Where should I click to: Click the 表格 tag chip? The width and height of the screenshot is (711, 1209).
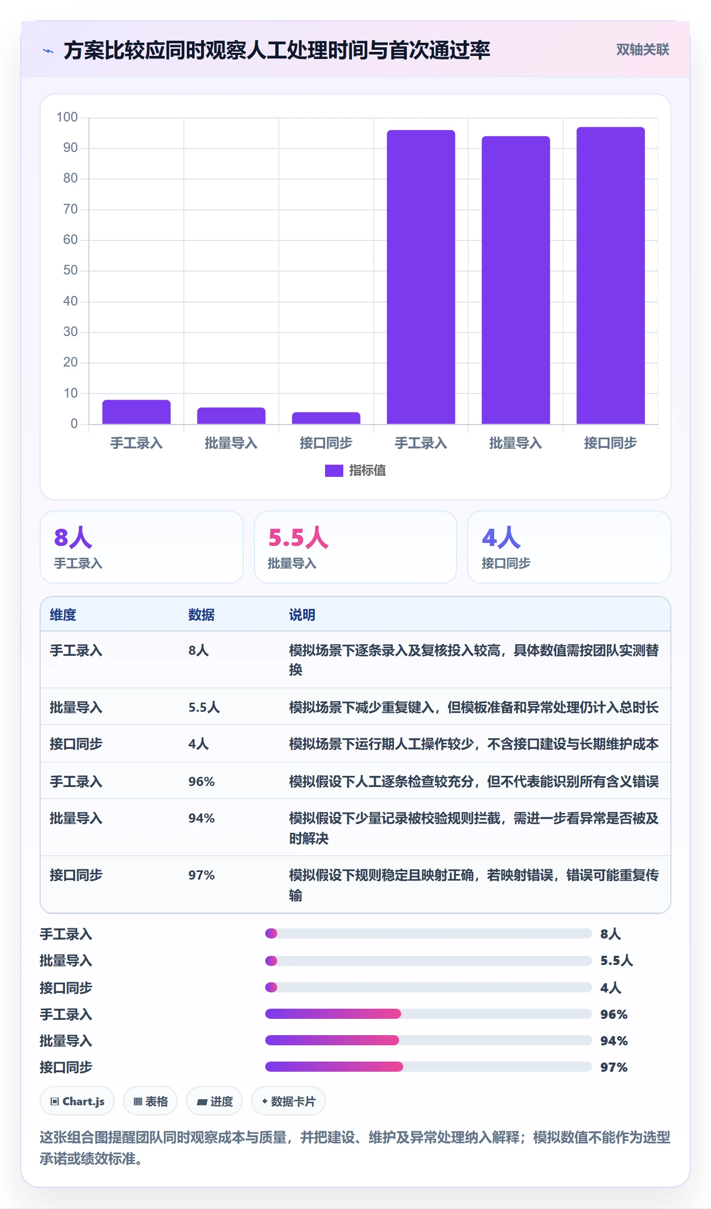click(x=150, y=1101)
